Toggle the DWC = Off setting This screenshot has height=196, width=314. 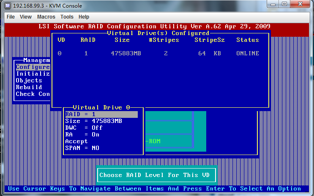coord(84,128)
